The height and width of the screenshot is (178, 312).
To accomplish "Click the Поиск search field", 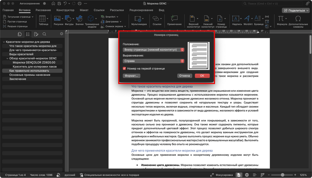I will point(273,3).
